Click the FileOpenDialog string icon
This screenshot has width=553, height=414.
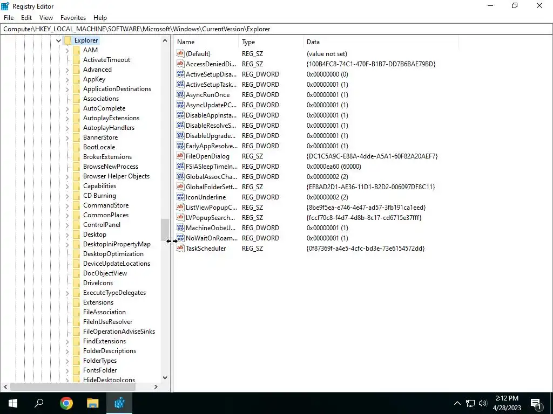point(180,156)
